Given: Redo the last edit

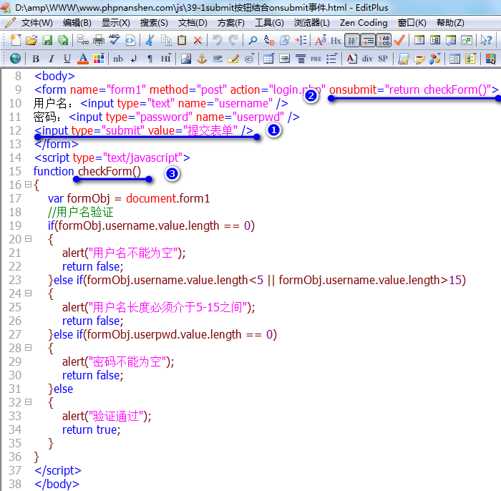Looking at the screenshot, I should pyautogui.click(x=233, y=40).
